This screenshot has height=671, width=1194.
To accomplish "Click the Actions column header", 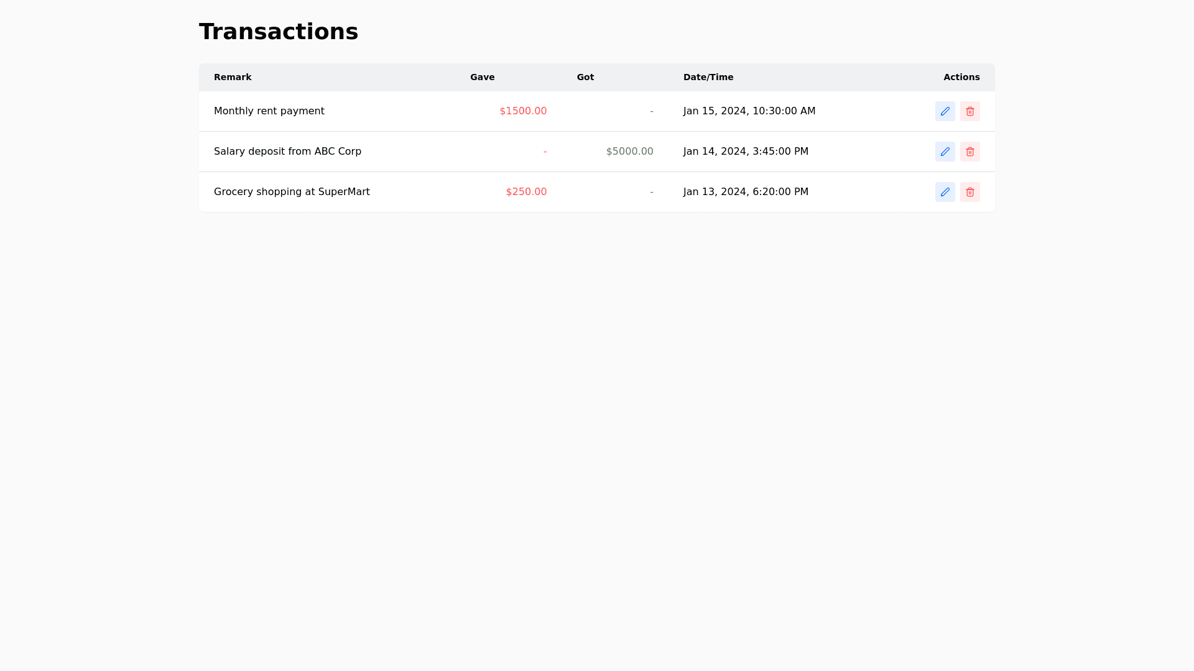I will pos(961,77).
